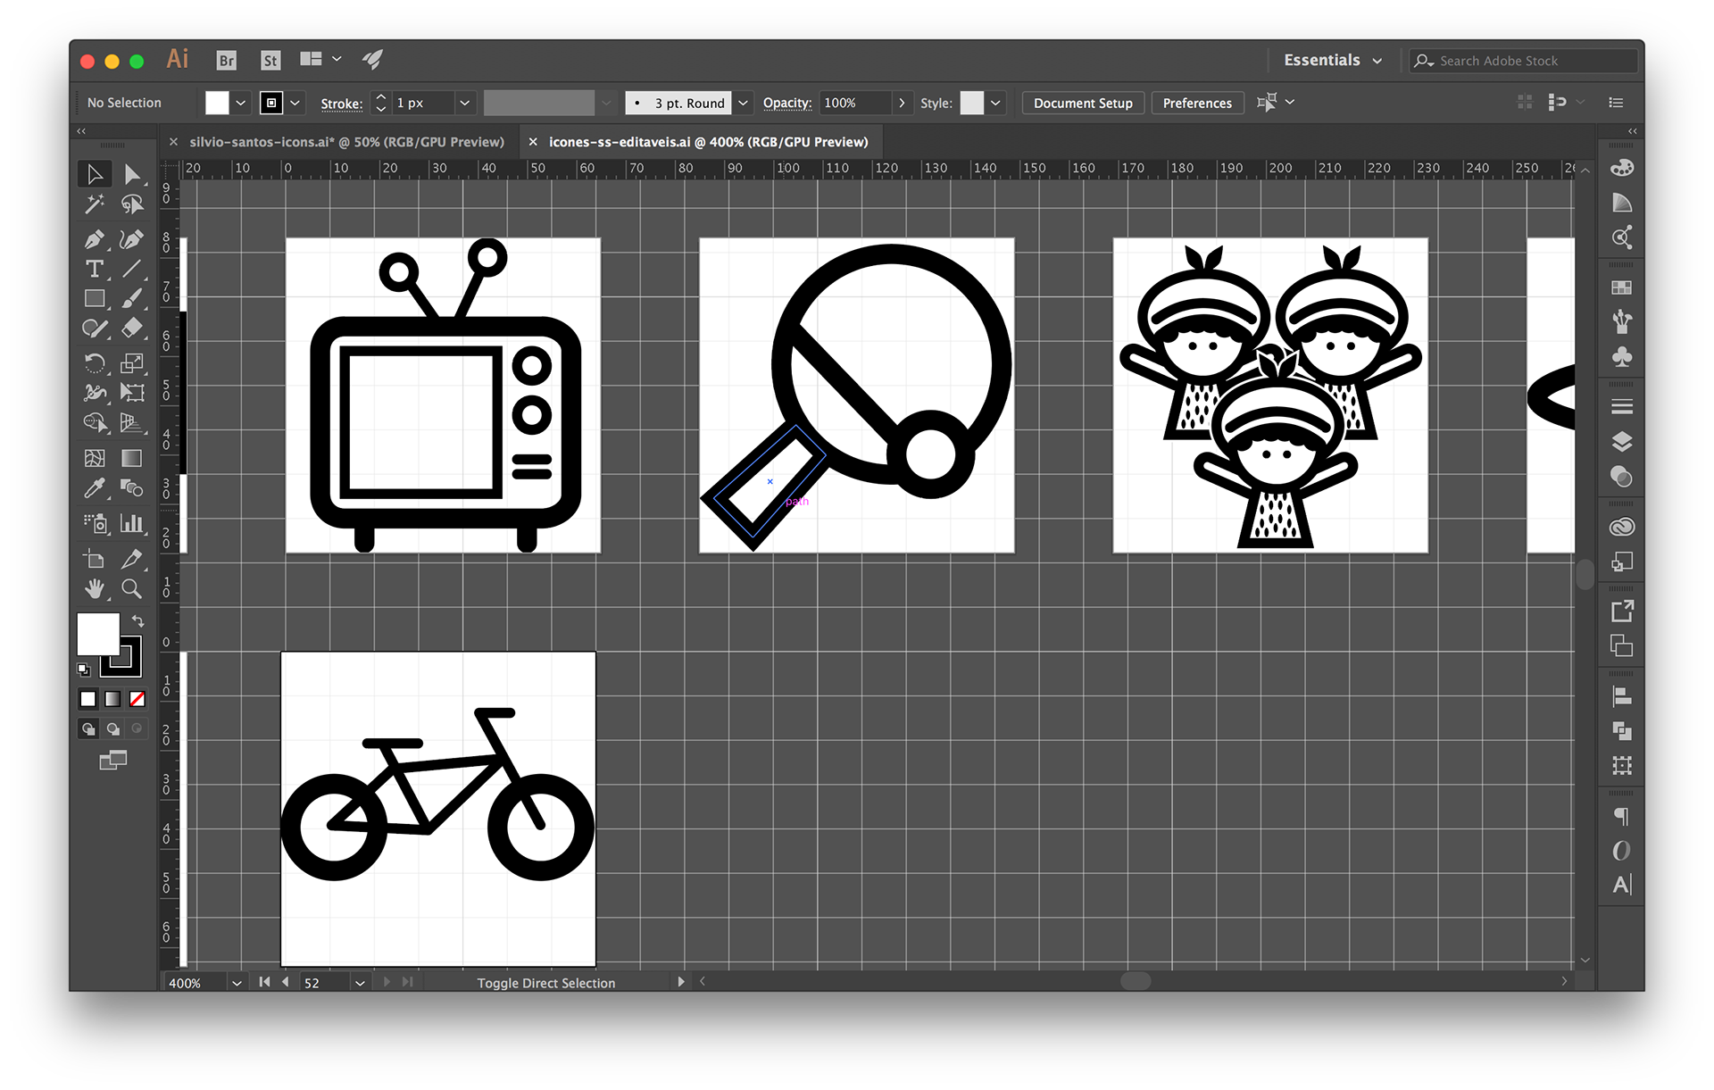The width and height of the screenshot is (1714, 1090).
Task: Open the artboard navigation dropdown
Action: [x=360, y=983]
